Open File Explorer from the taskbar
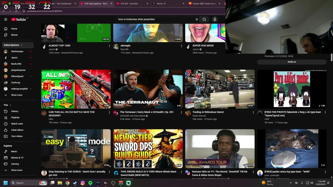The width and height of the screenshot is (333, 187). click(60, 183)
